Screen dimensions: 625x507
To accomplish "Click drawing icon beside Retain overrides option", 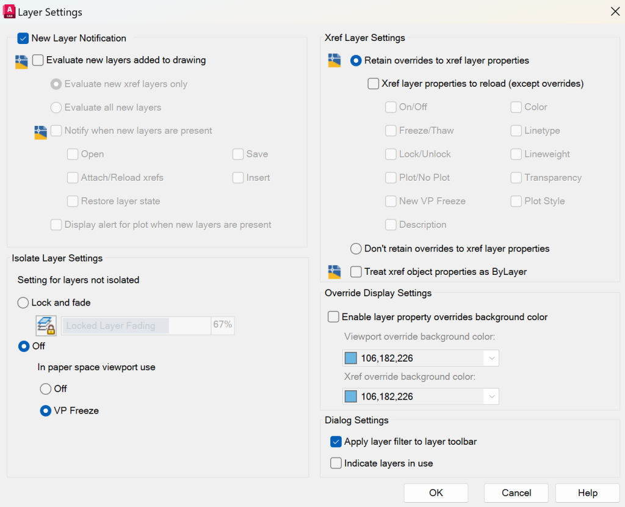I will (334, 60).
